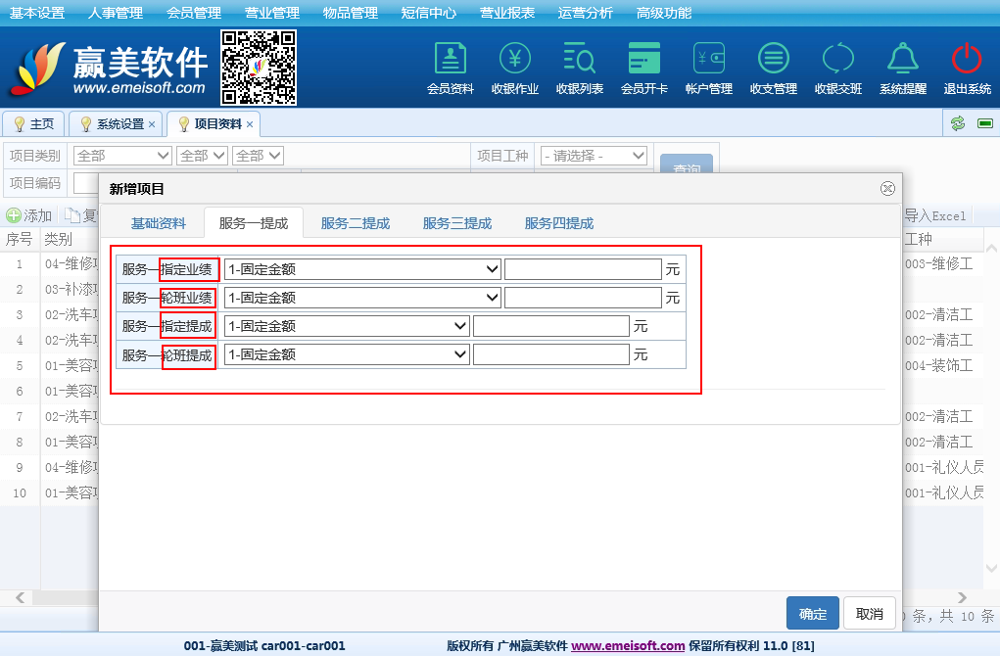The height and width of the screenshot is (656, 1000).
Task: Open the 项目工种 dropdown
Action: pyautogui.click(x=594, y=156)
